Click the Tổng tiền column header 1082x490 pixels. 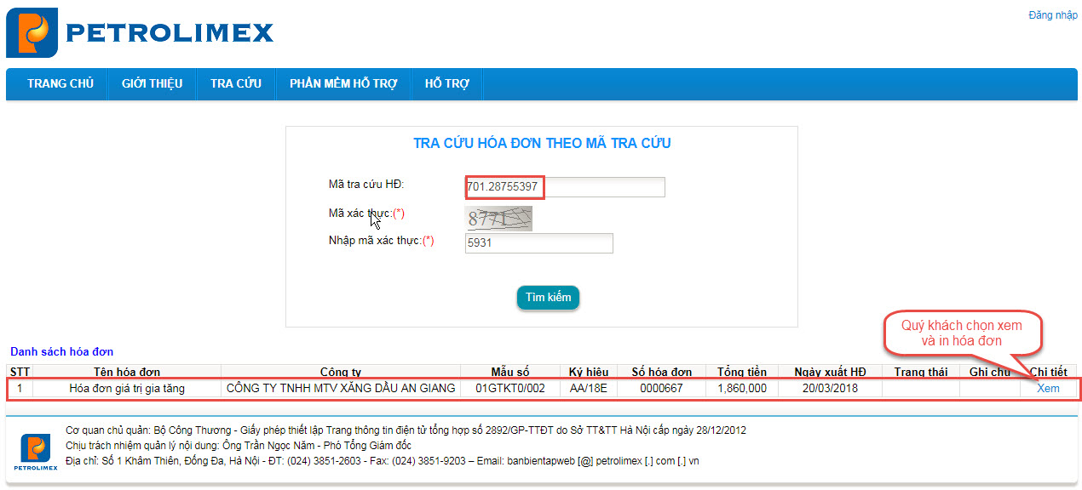(741, 372)
